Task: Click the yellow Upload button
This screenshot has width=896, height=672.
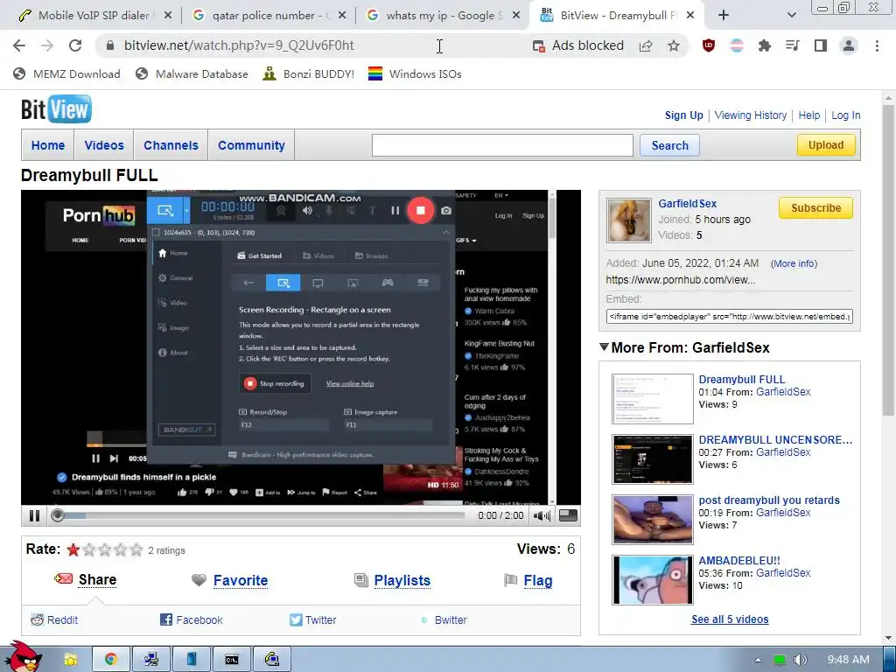Action: pos(826,145)
